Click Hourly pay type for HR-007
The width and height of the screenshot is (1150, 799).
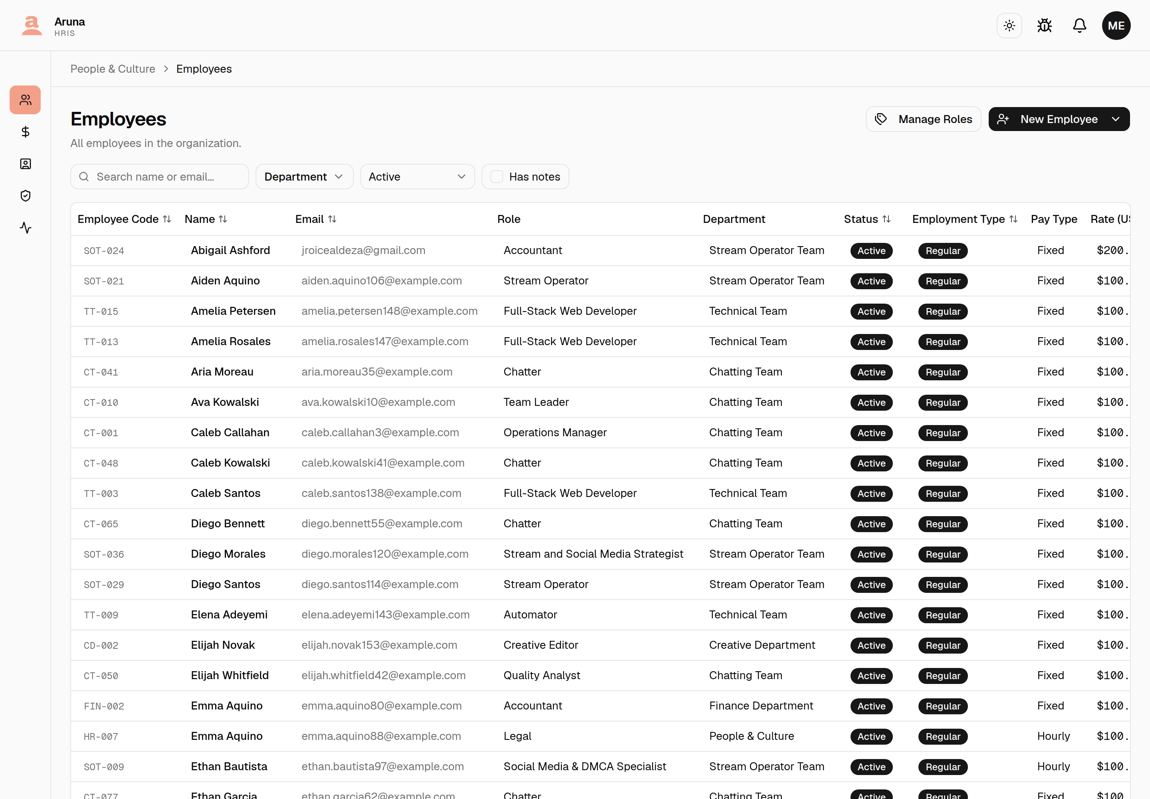1053,736
